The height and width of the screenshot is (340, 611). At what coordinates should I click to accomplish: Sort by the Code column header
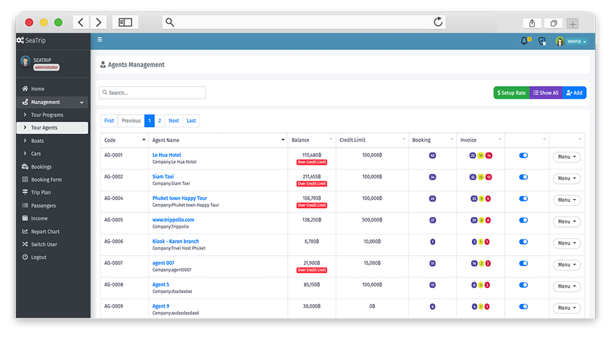tap(124, 140)
